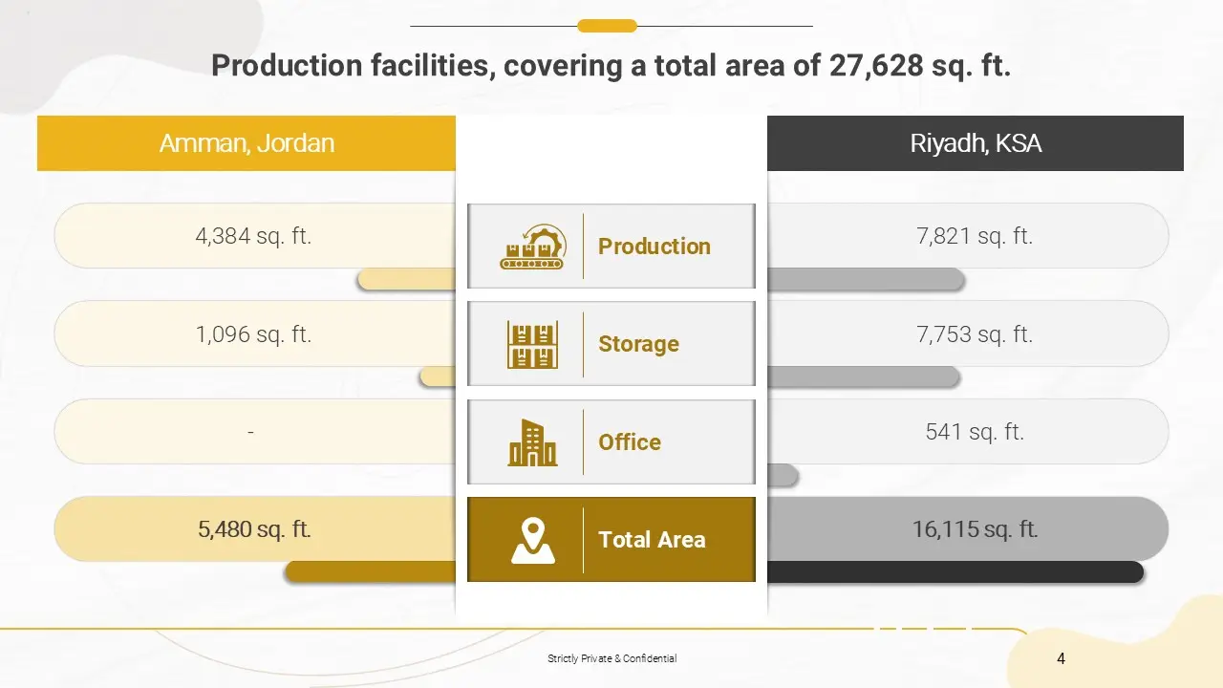Image resolution: width=1223 pixels, height=688 pixels.
Task: Click the slide title text
Action: (x=611, y=66)
